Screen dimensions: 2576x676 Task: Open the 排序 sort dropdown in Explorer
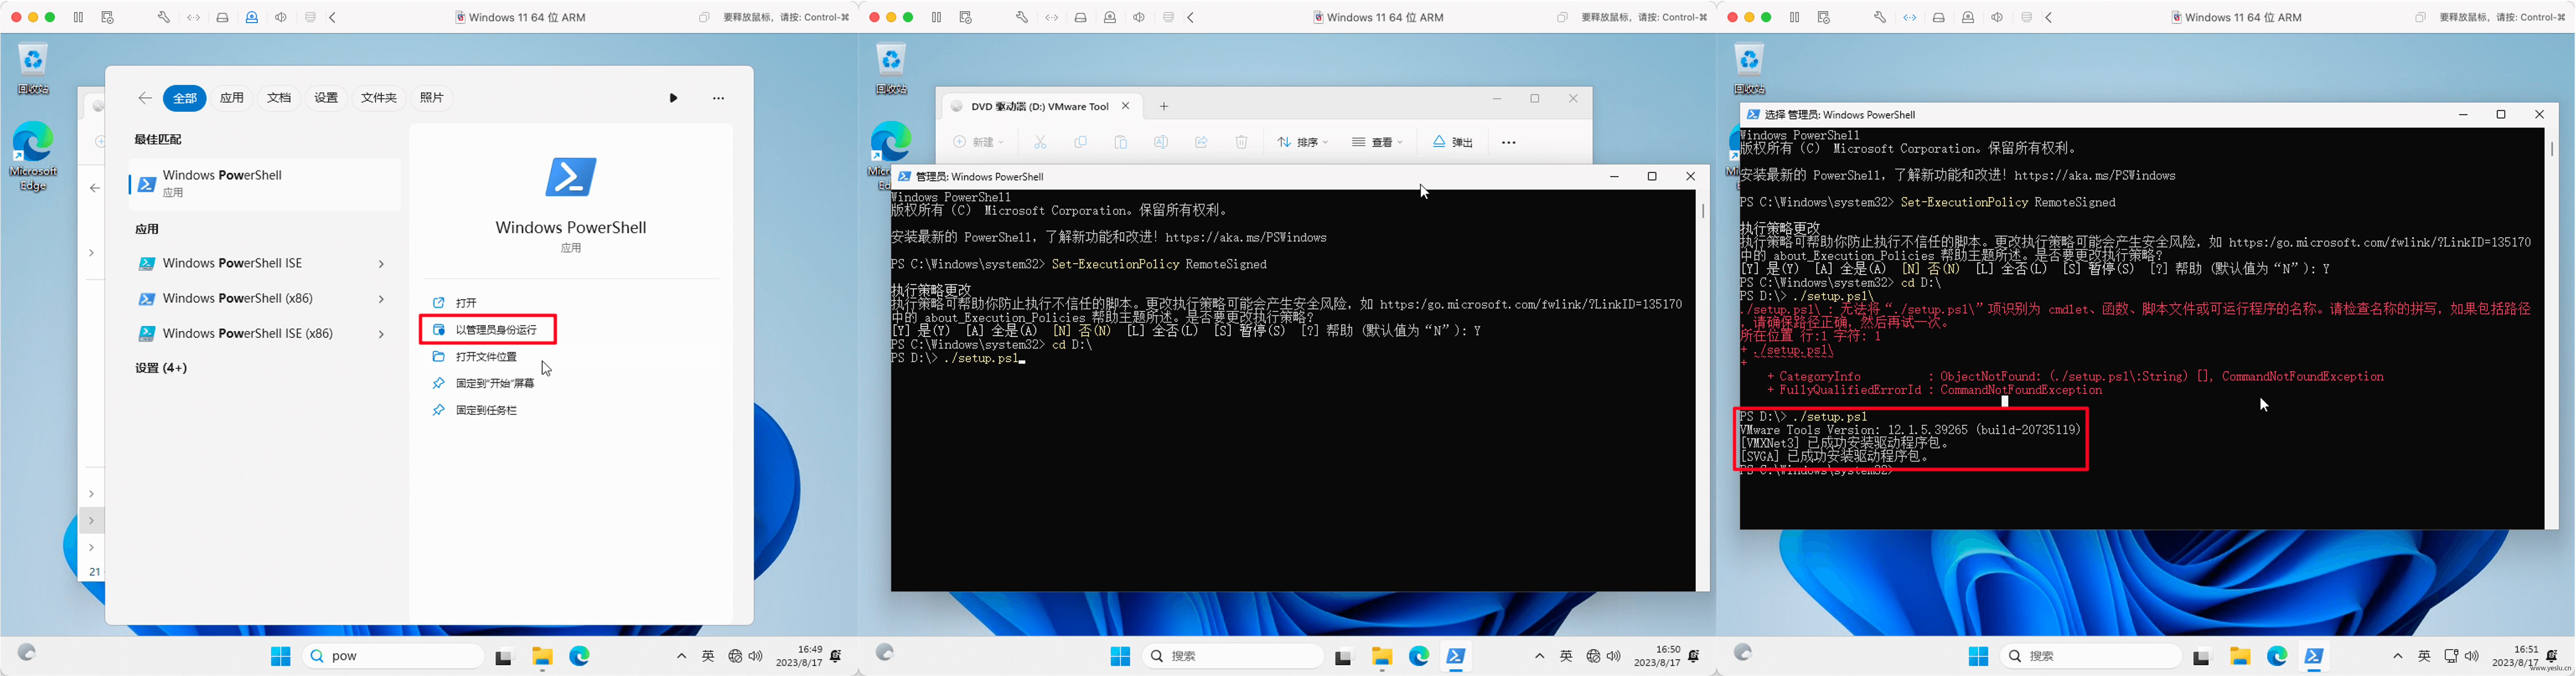1302,142
